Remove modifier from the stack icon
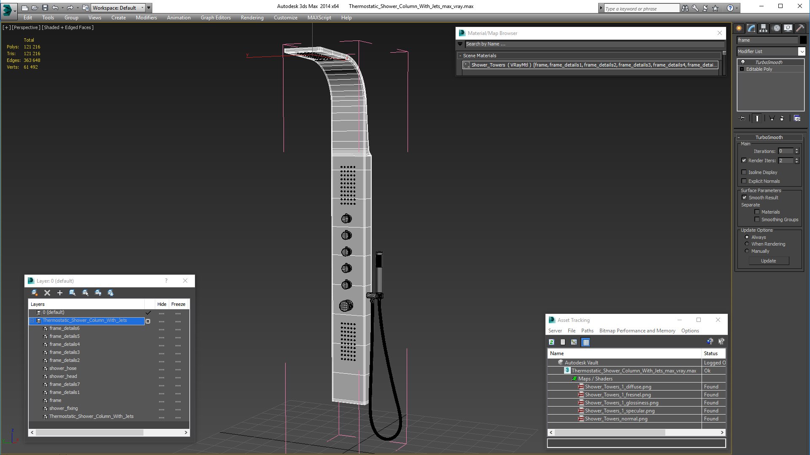The width and height of the screenshot is (810, 455). click(x=782, y=118)
